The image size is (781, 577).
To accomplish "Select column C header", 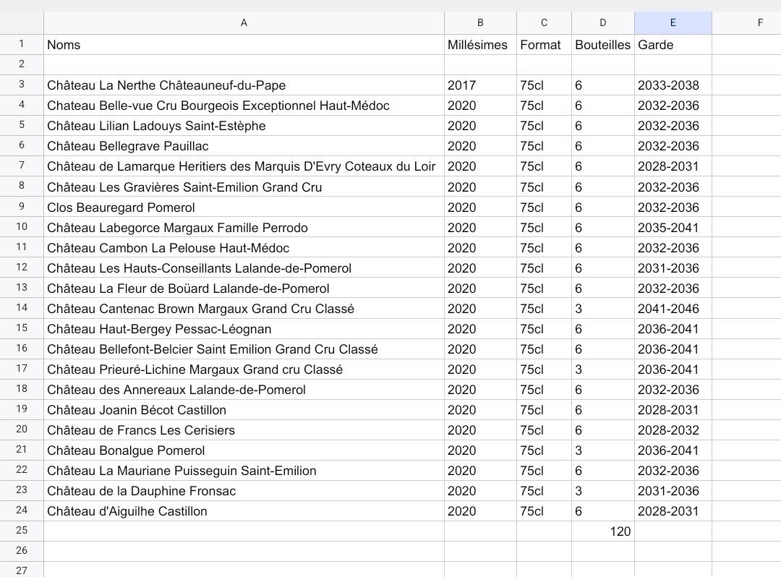I will (544, 22).
